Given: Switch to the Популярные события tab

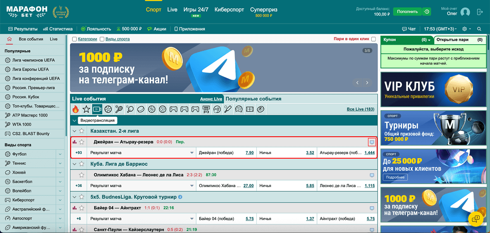Looking at the screenshot, I should (253, 99).
